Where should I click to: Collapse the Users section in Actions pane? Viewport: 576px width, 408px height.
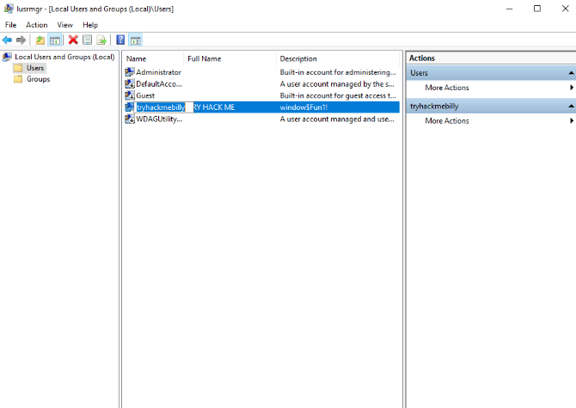(570, 73)
